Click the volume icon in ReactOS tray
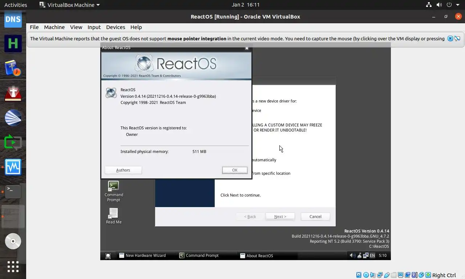The height and width of the screenshot is (279, 465). tap(352, 255)
